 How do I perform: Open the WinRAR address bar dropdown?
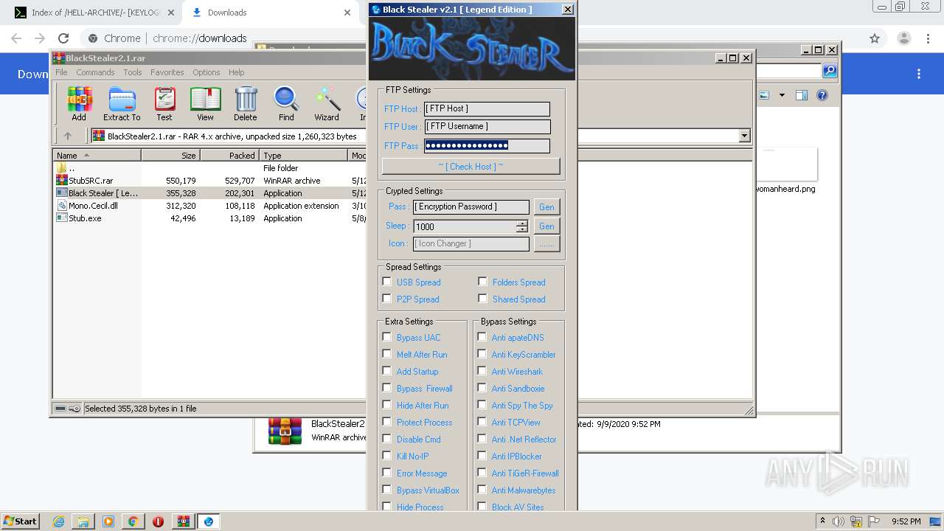pyautogui.click(x=744, y=136)
